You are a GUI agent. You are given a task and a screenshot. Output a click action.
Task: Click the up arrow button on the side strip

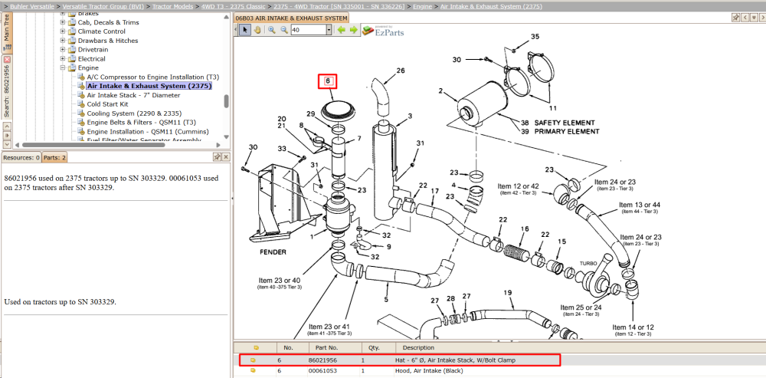(7, 127)
